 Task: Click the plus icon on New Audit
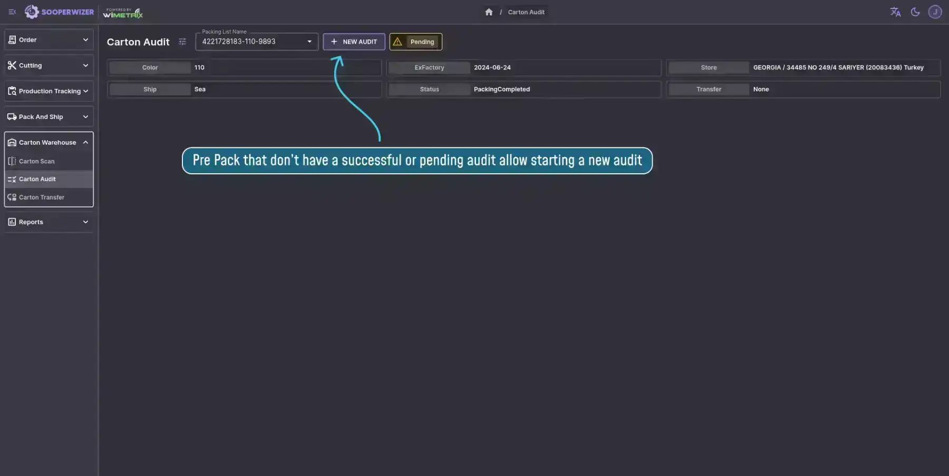pos(334,42)
